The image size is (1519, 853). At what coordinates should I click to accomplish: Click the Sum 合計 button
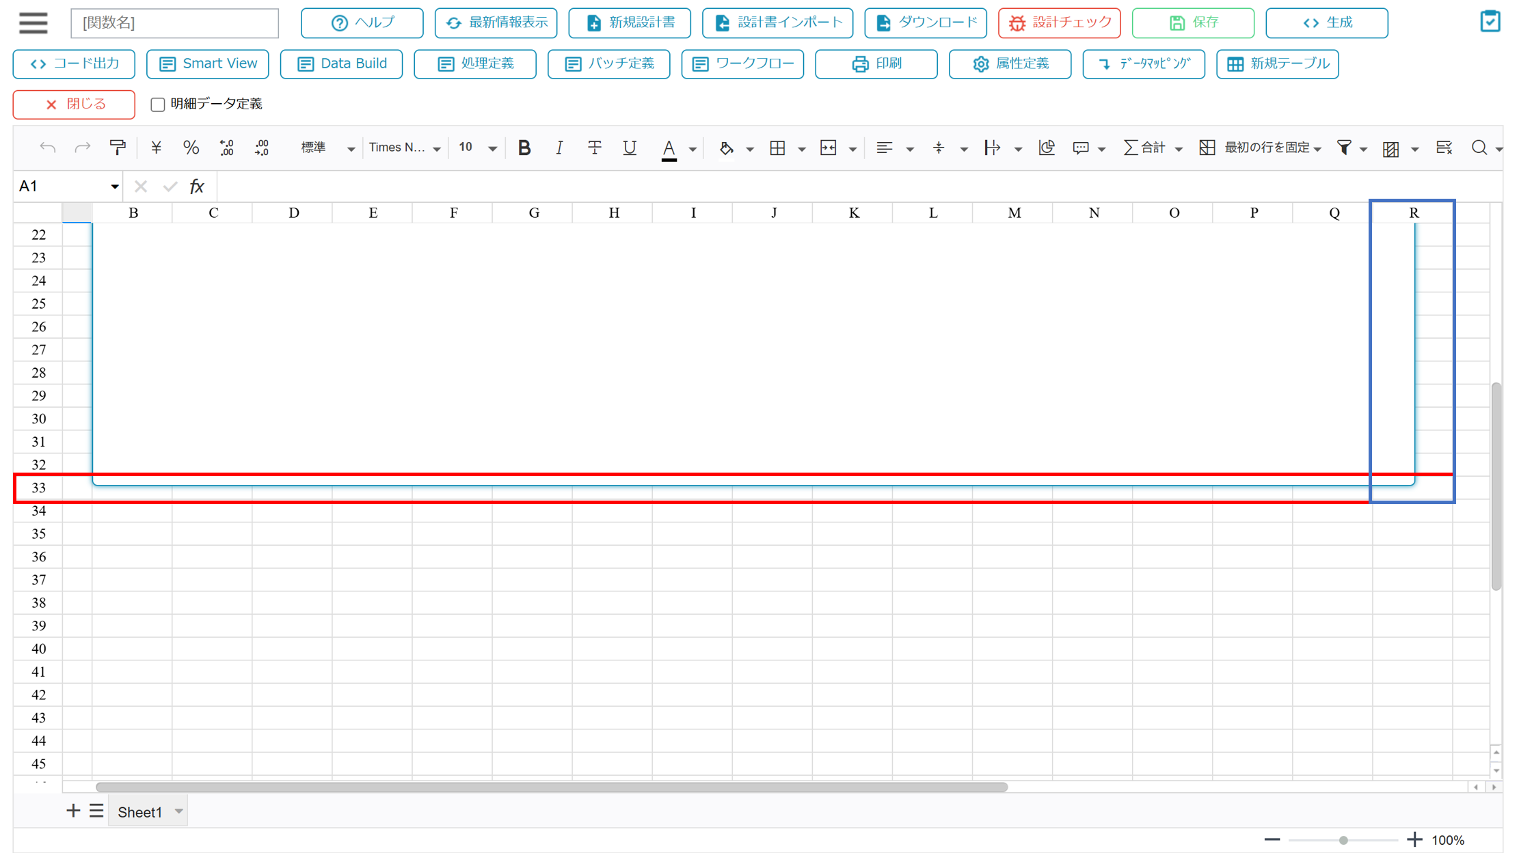pyautogui.click(x=1144, y=148)
